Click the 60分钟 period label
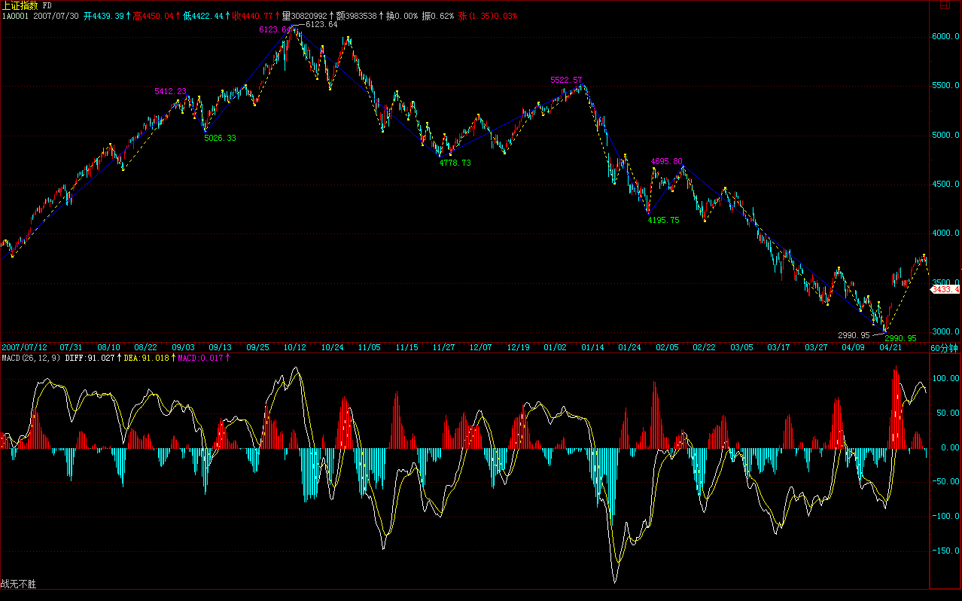Image resolution: width=962 pixels, height=601 pixels. 945,347
